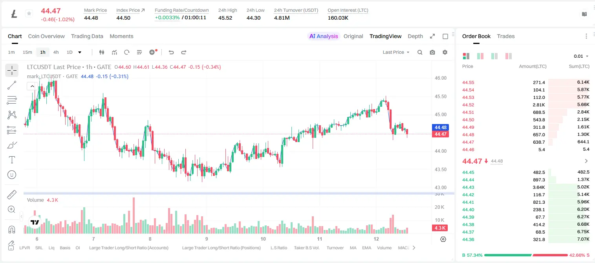Switch to the Trades tab
595x263 pixels.
(x=506, y=36)
